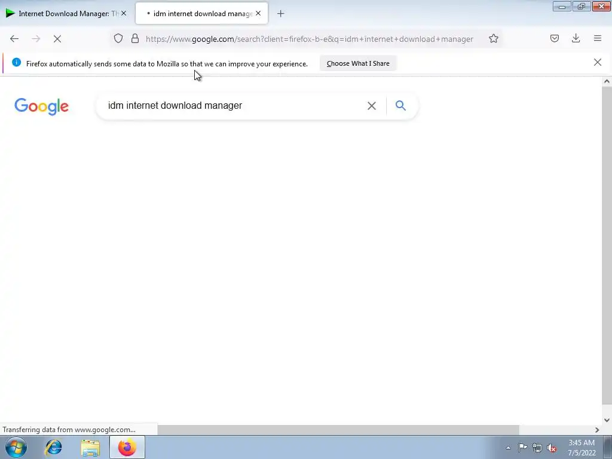612x459 pixels.
Task: Open the Firefox downloads panel
Action: click(576, 38)
